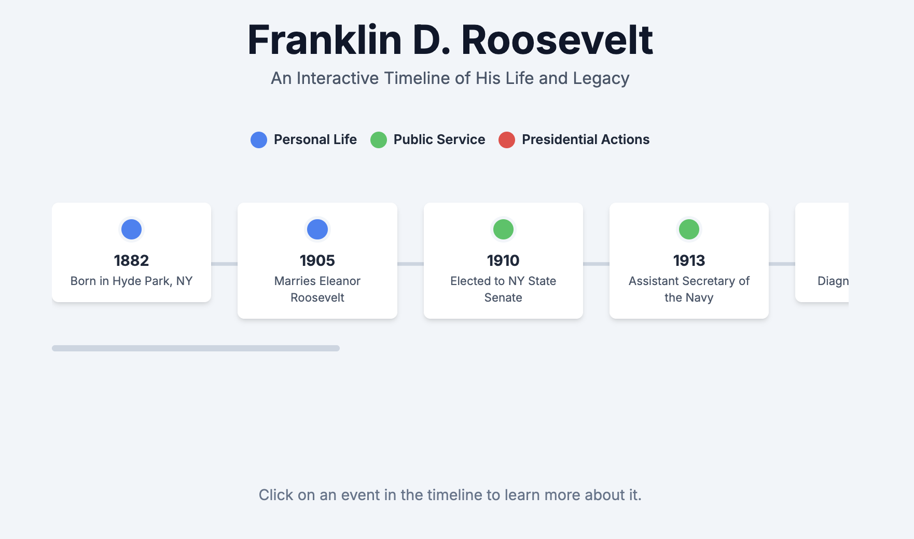Select the Personal Life legend label
This screenshot has height=539, width=914.
[x=315, y=139]
